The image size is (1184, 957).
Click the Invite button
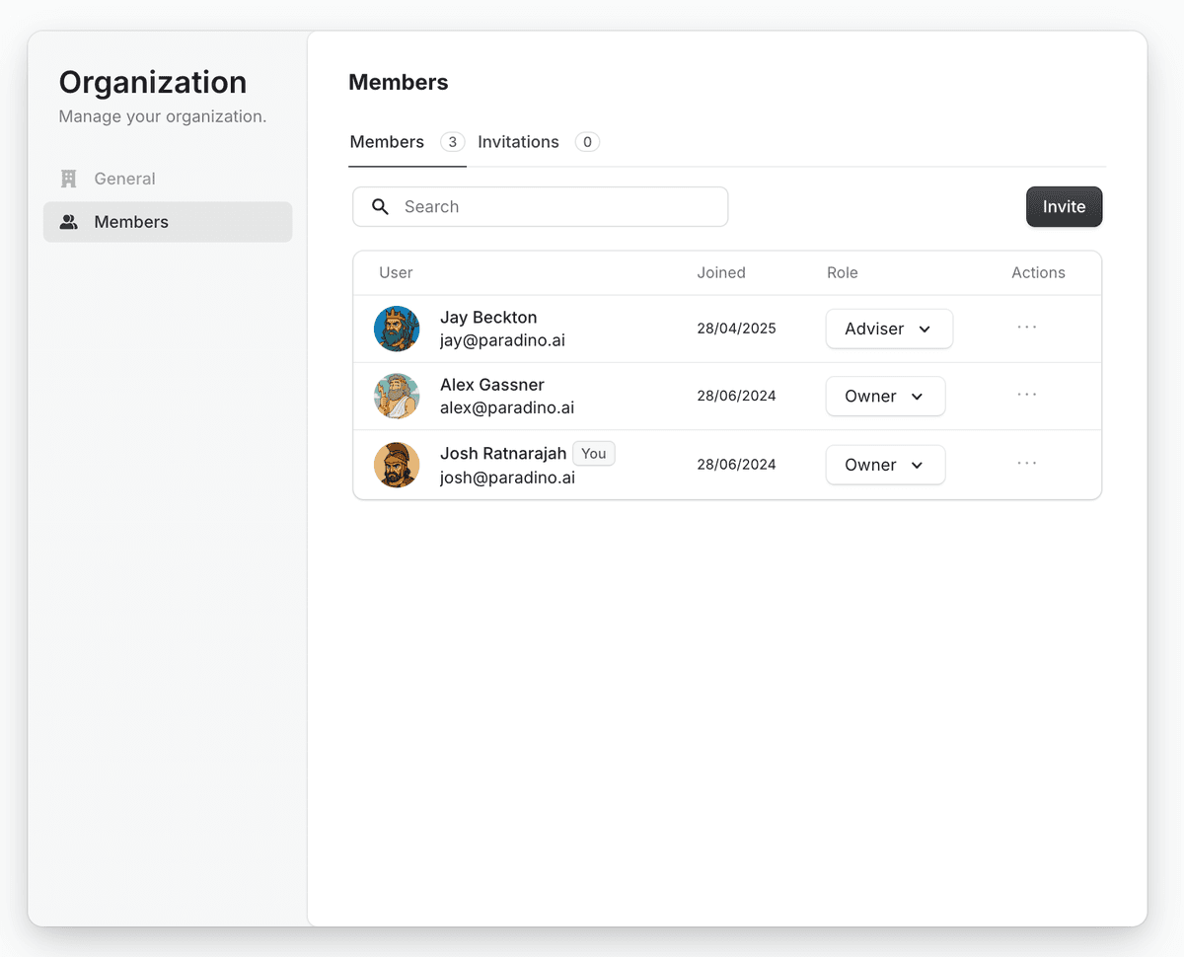(x=1064, y=206)
